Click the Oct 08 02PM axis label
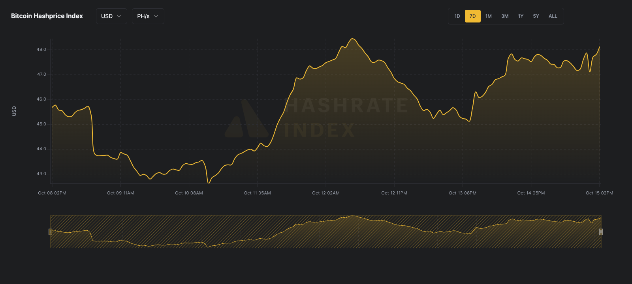Viewport: 632px width, 284px height. tap(52, 193)
